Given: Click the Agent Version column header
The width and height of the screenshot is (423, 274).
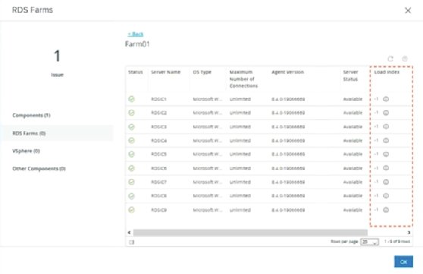Looking at the screenshot, I should 287,72.
